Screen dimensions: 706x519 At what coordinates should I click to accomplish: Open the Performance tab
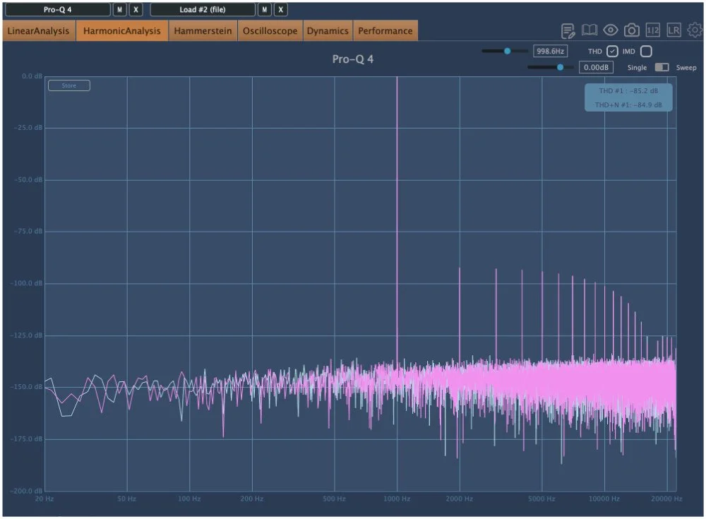(x=385, y=30)
